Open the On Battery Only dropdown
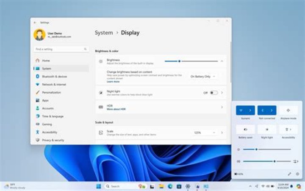 point(203,76)
